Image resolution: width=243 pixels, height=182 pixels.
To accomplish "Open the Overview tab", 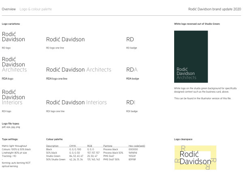I will pyautogui.click(x=9, y=9).
